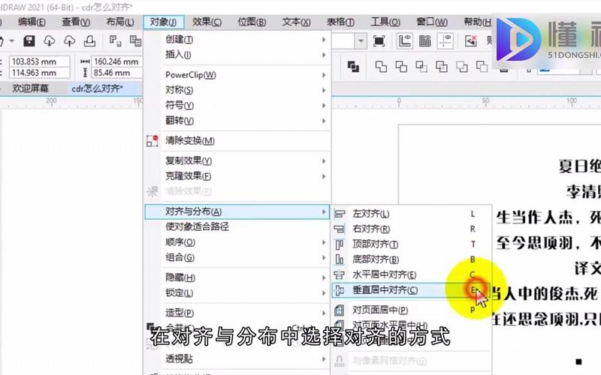Choose 水平居中对齐(E) in the submenu
The height and width of the screenshot is (375, 601).
coord(411,274)
